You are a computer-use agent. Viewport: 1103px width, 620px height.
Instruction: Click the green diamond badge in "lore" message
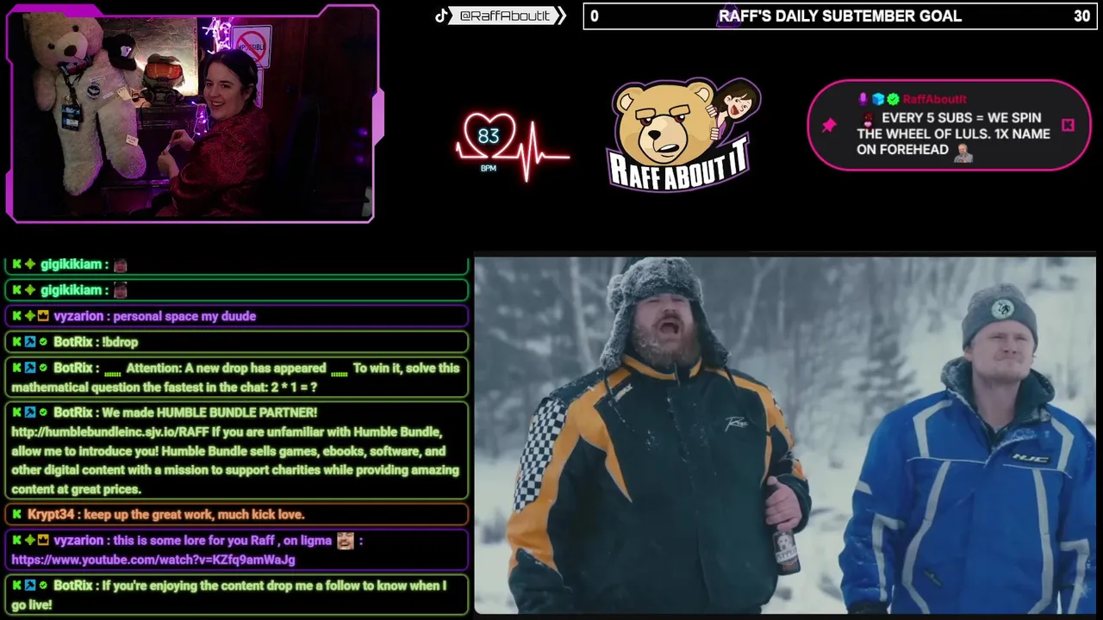click(x=29, y=540)
